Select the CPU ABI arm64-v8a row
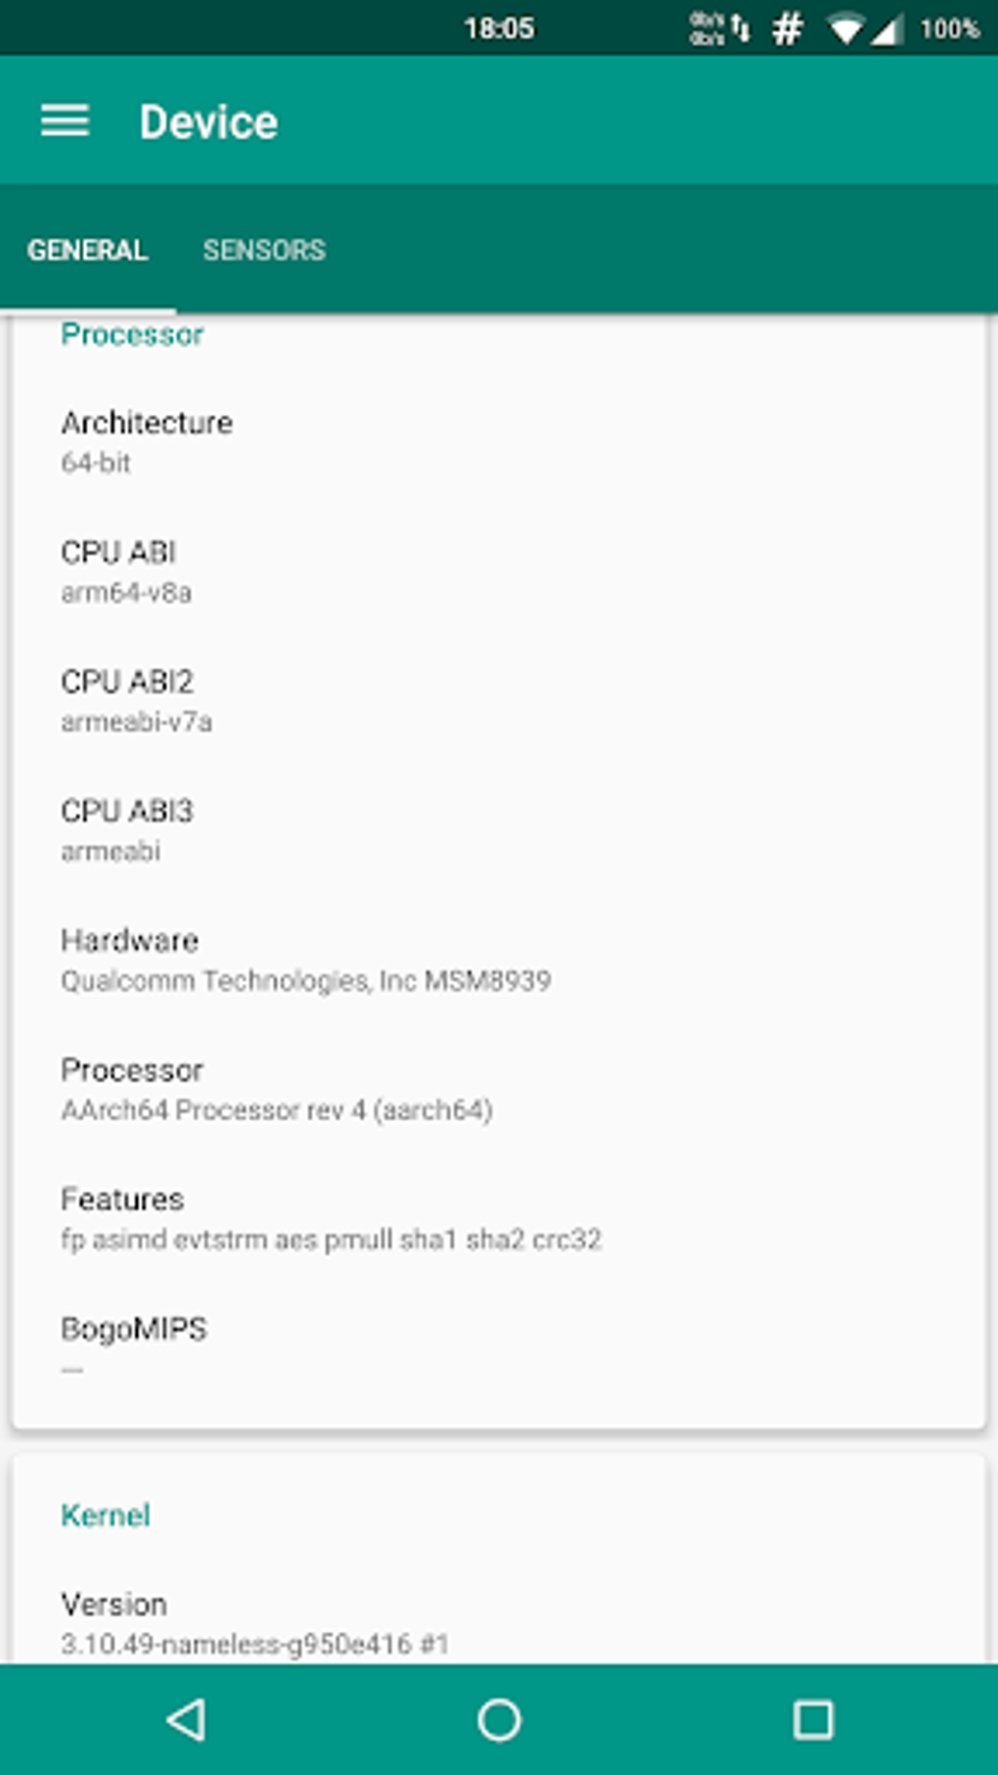This screenshot has height=1775, width=998. (127, 572)
